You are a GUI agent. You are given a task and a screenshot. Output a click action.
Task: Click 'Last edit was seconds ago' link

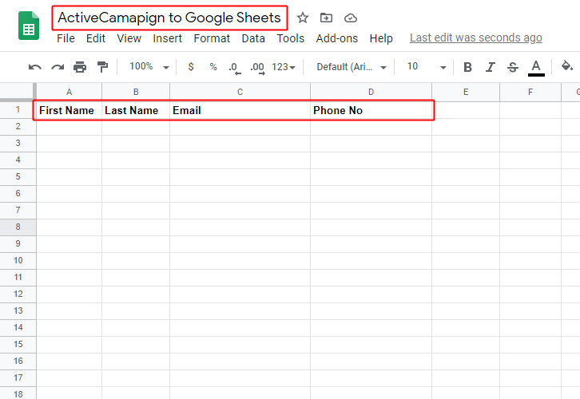(476, 38)
